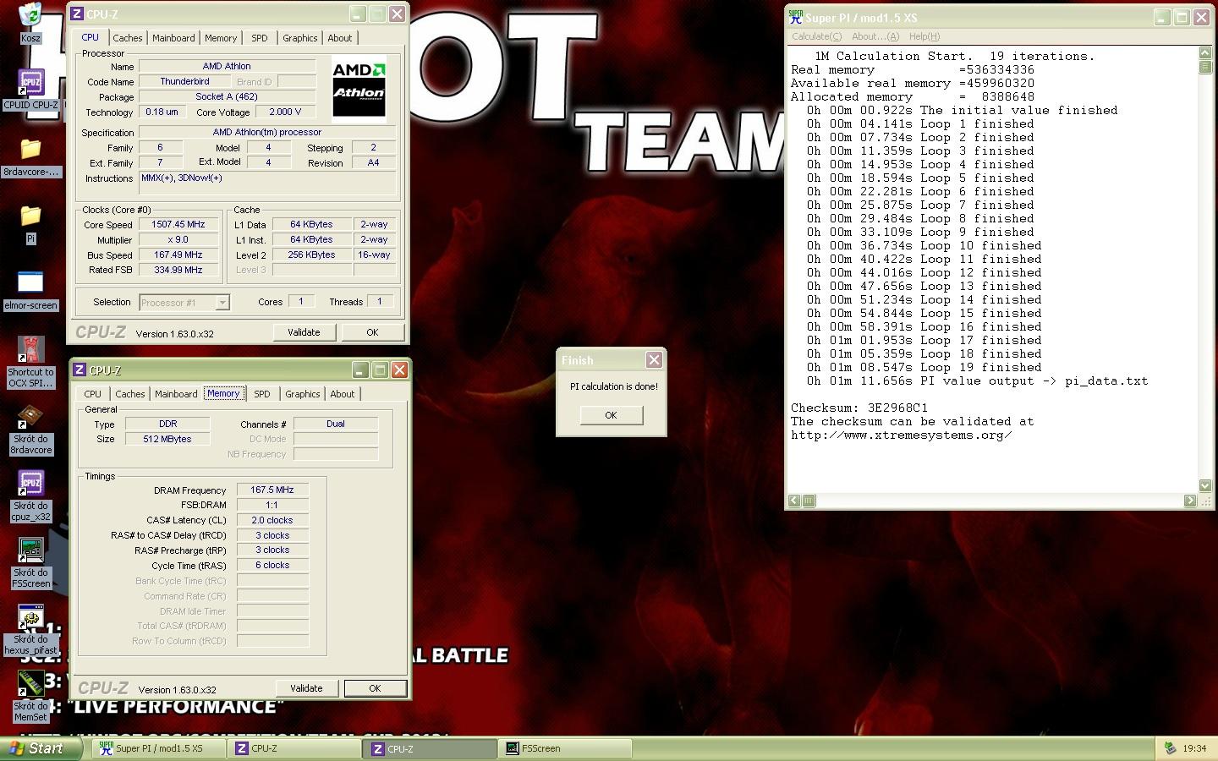Open the Calculate(C) menu in Super PI
1218x761 pixels.
click(x=817, y=36)
